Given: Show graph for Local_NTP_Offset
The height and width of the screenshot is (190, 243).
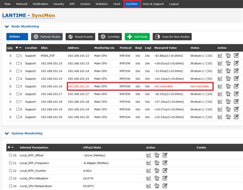Looking at the screenshot, I should click(x=149, y=155).
